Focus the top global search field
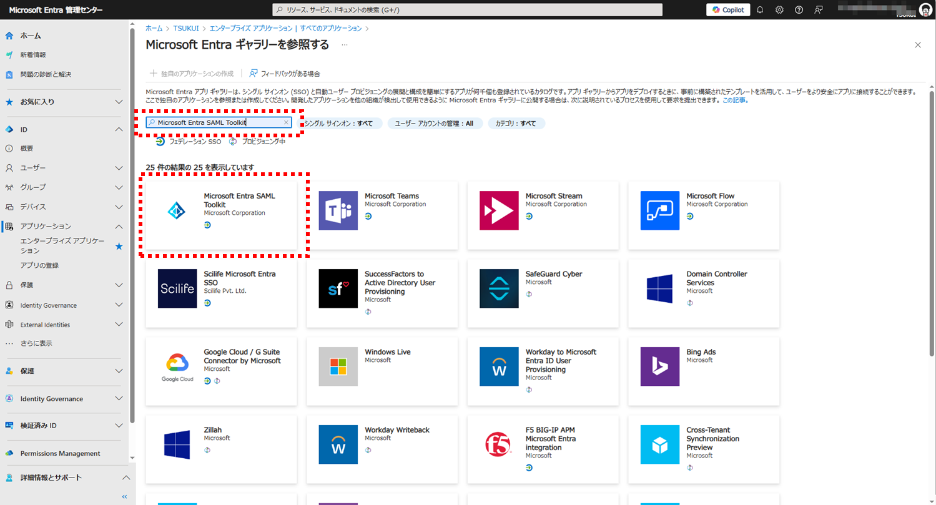This screenshot has height=505, width=936. 468,10
